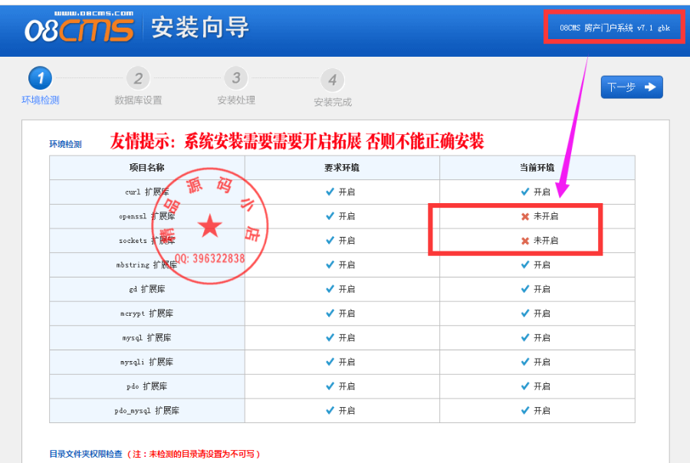690x463 pixels.
Task: Click 未开启 status text in openssl row
Action: coord(546,216)
